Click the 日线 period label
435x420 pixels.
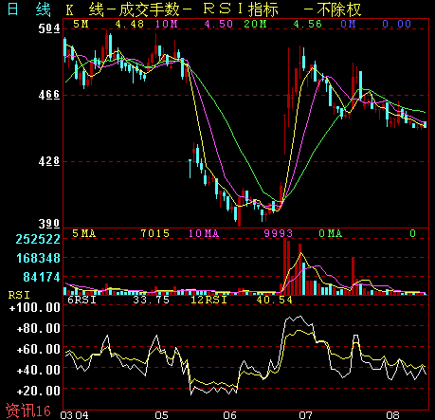point(29,9)
